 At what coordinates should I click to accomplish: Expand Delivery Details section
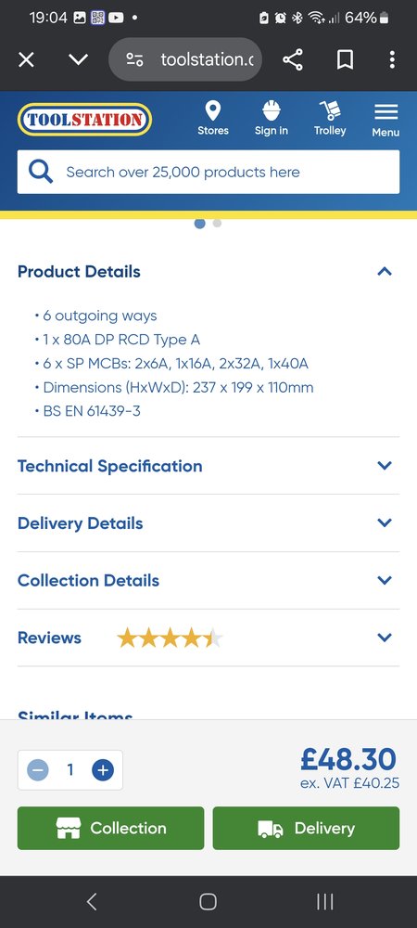pyautogui.click(x=208, y=523)
